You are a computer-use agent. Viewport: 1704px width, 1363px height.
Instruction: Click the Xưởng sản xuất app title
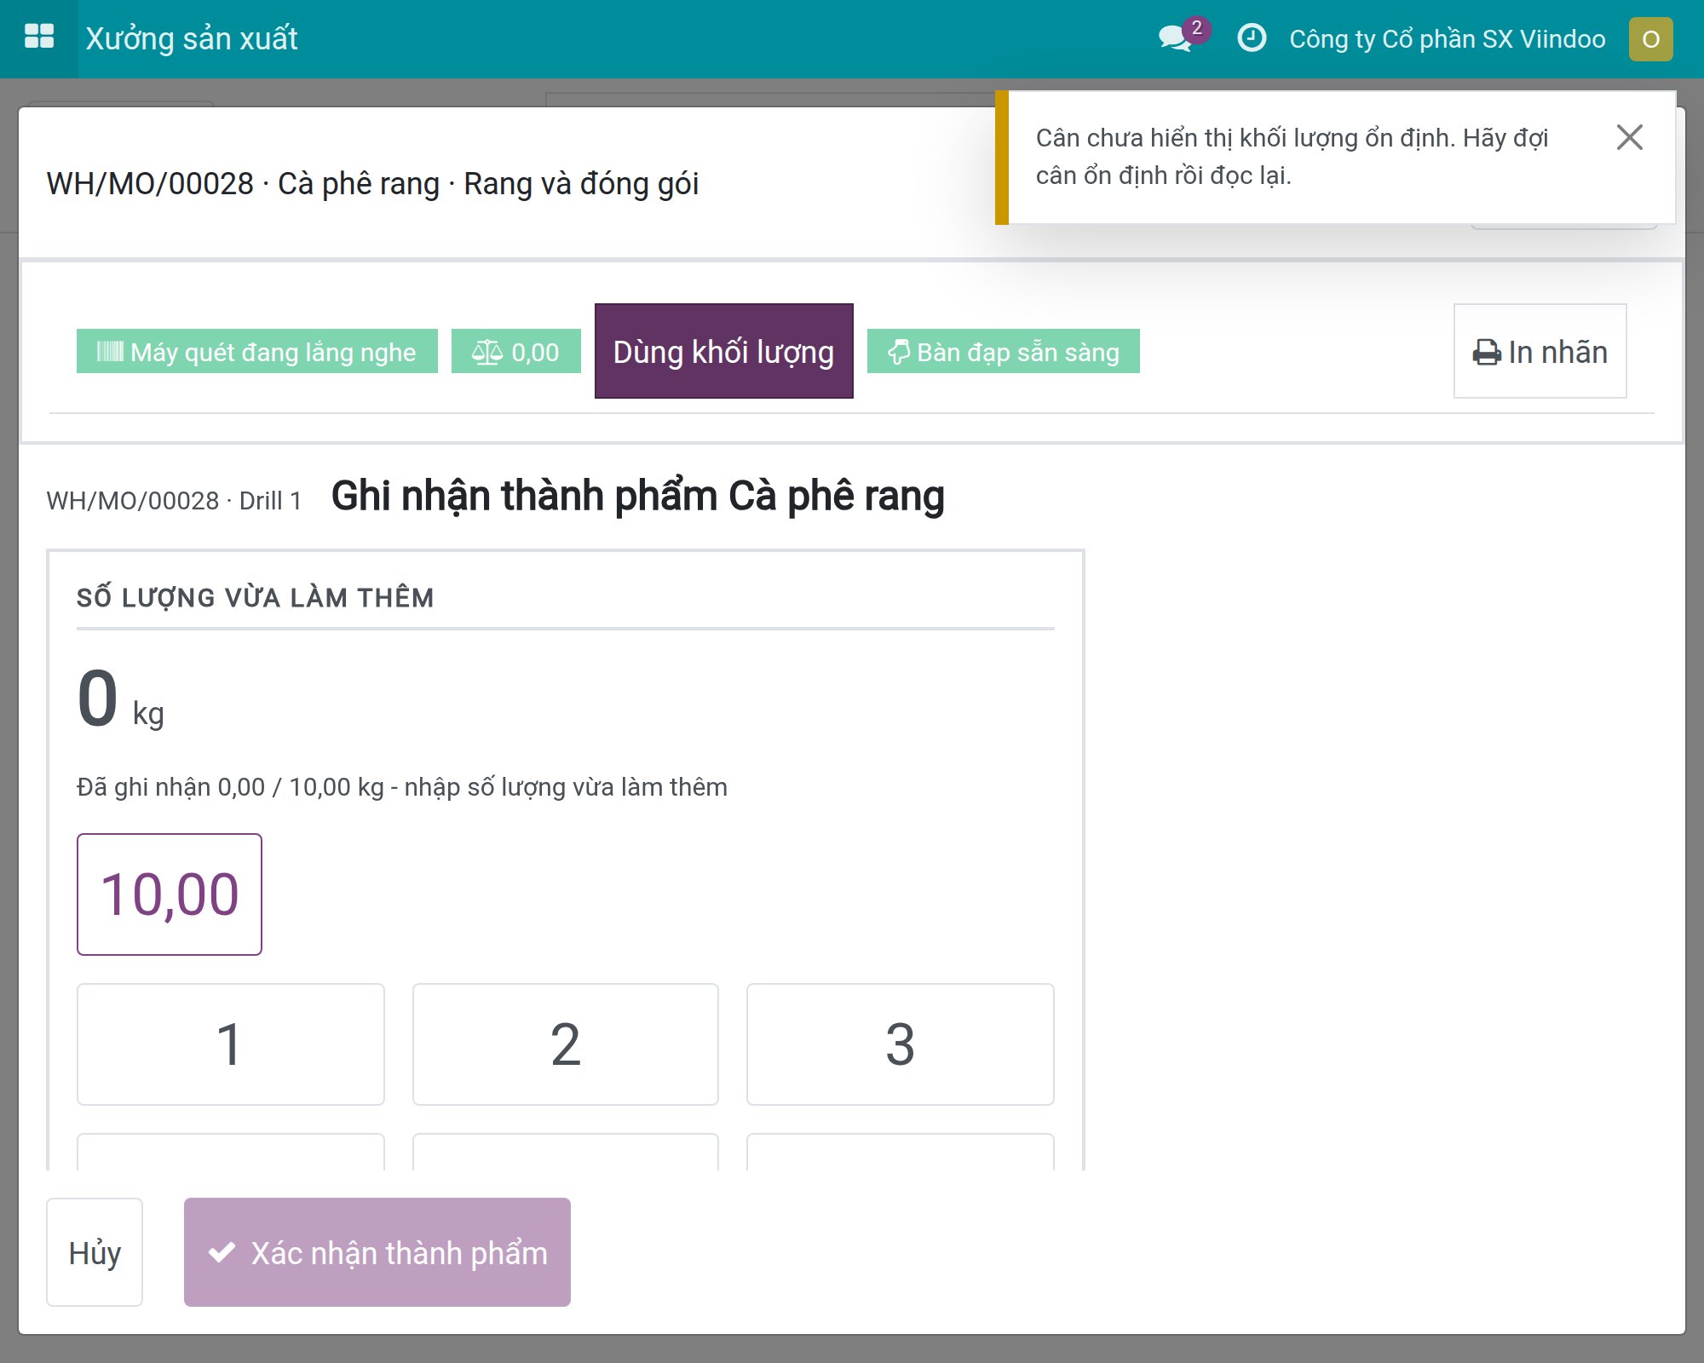[x=192, y=38]
